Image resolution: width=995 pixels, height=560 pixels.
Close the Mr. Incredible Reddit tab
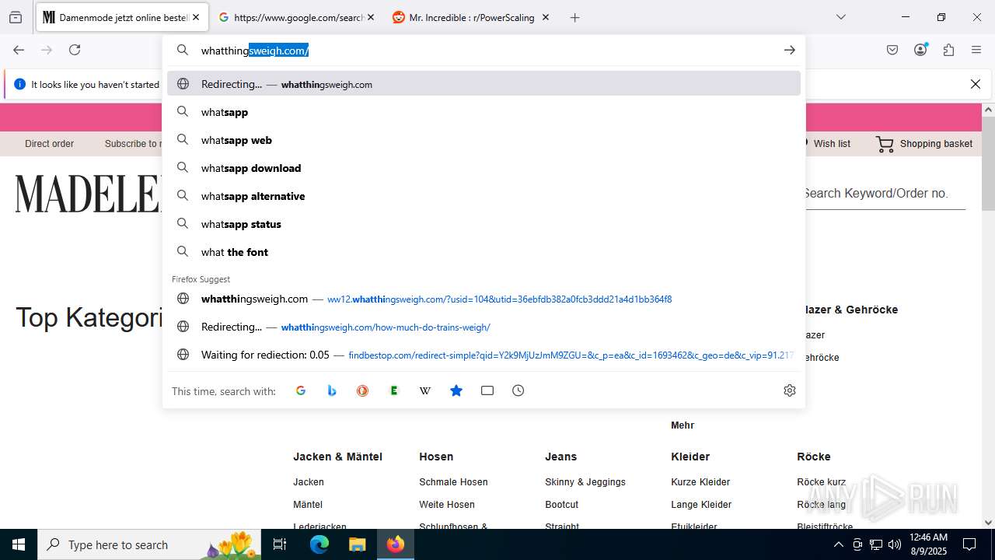[546, 17]
